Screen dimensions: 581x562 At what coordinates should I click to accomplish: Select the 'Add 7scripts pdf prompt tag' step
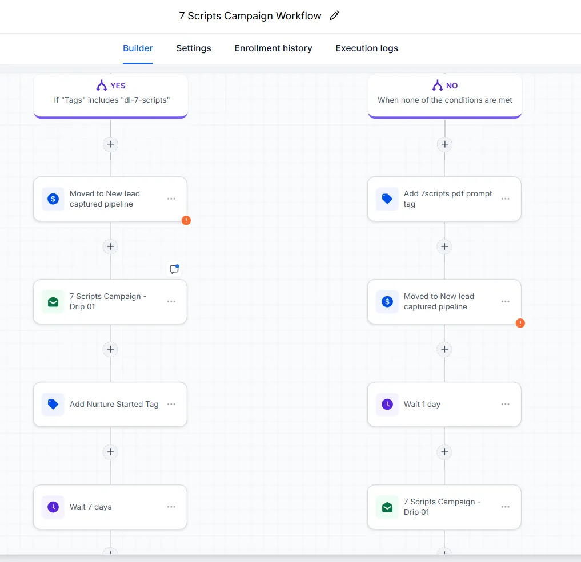[x=444, y=199]
